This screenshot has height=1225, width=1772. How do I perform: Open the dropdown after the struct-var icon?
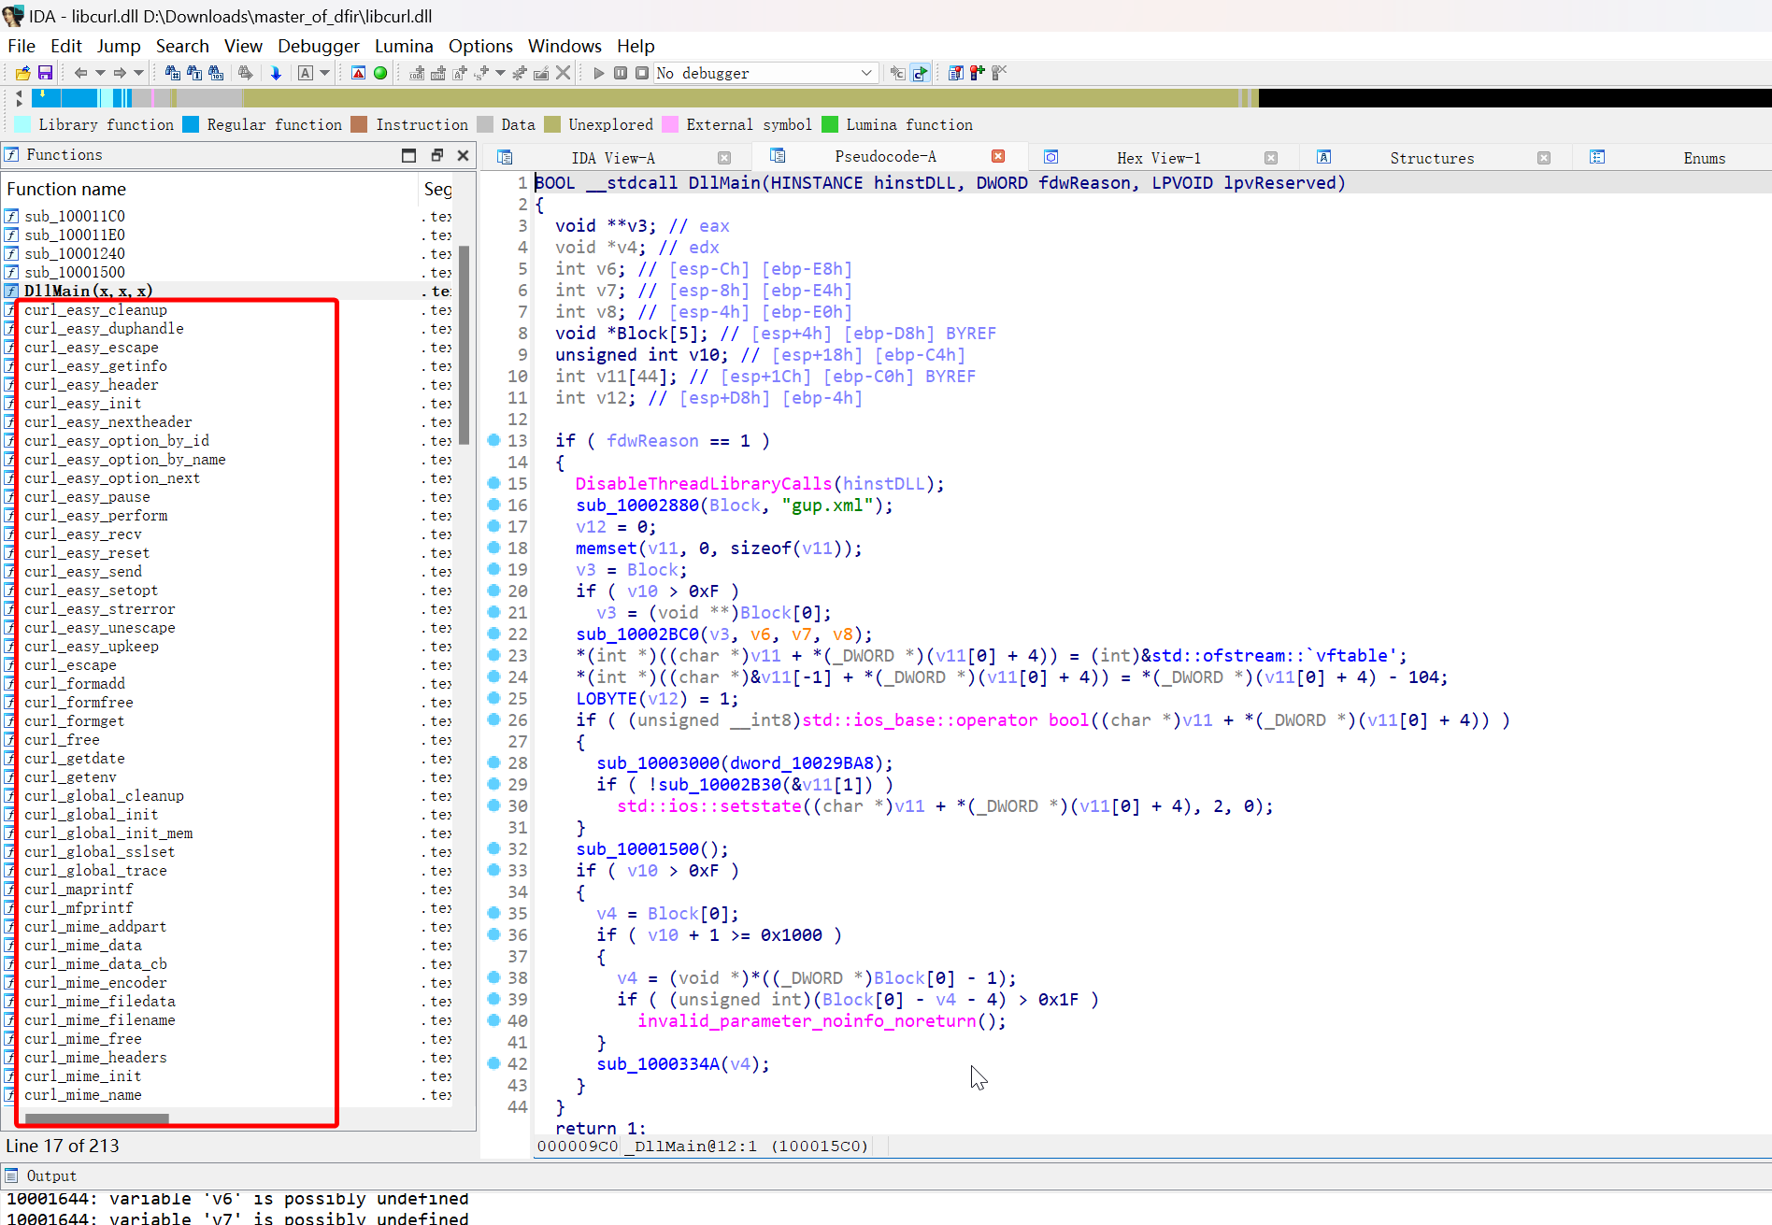(501, 73)
